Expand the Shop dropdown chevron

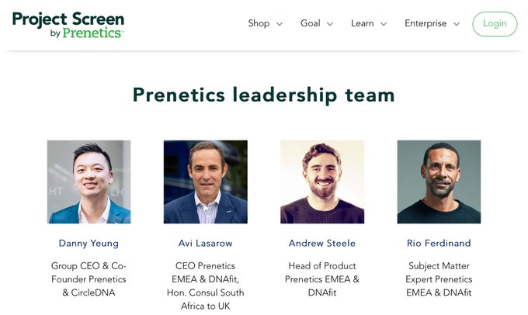click(x=280, y=24)
